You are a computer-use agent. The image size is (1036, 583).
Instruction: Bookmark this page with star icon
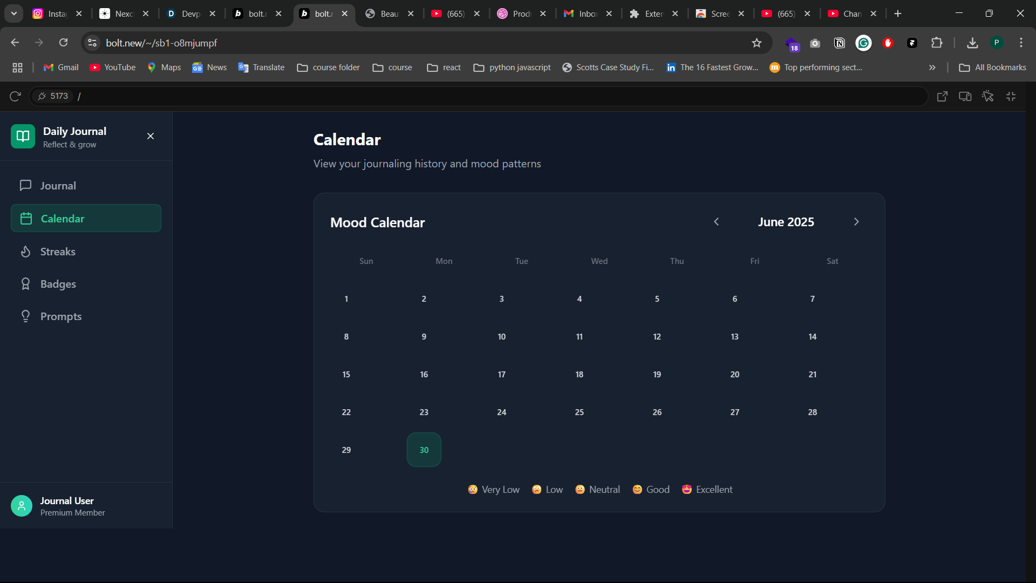tap(756, 43)
